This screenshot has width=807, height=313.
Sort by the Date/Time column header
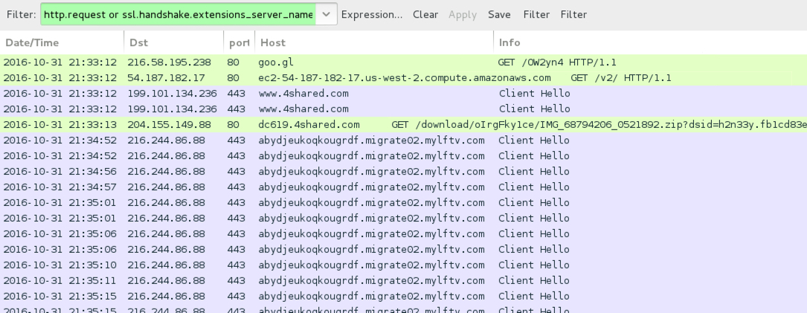coord(62,43)
